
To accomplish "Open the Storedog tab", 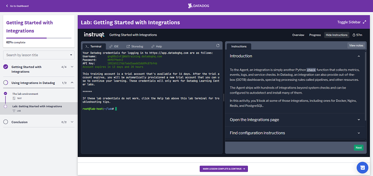I will pos(135,46).
